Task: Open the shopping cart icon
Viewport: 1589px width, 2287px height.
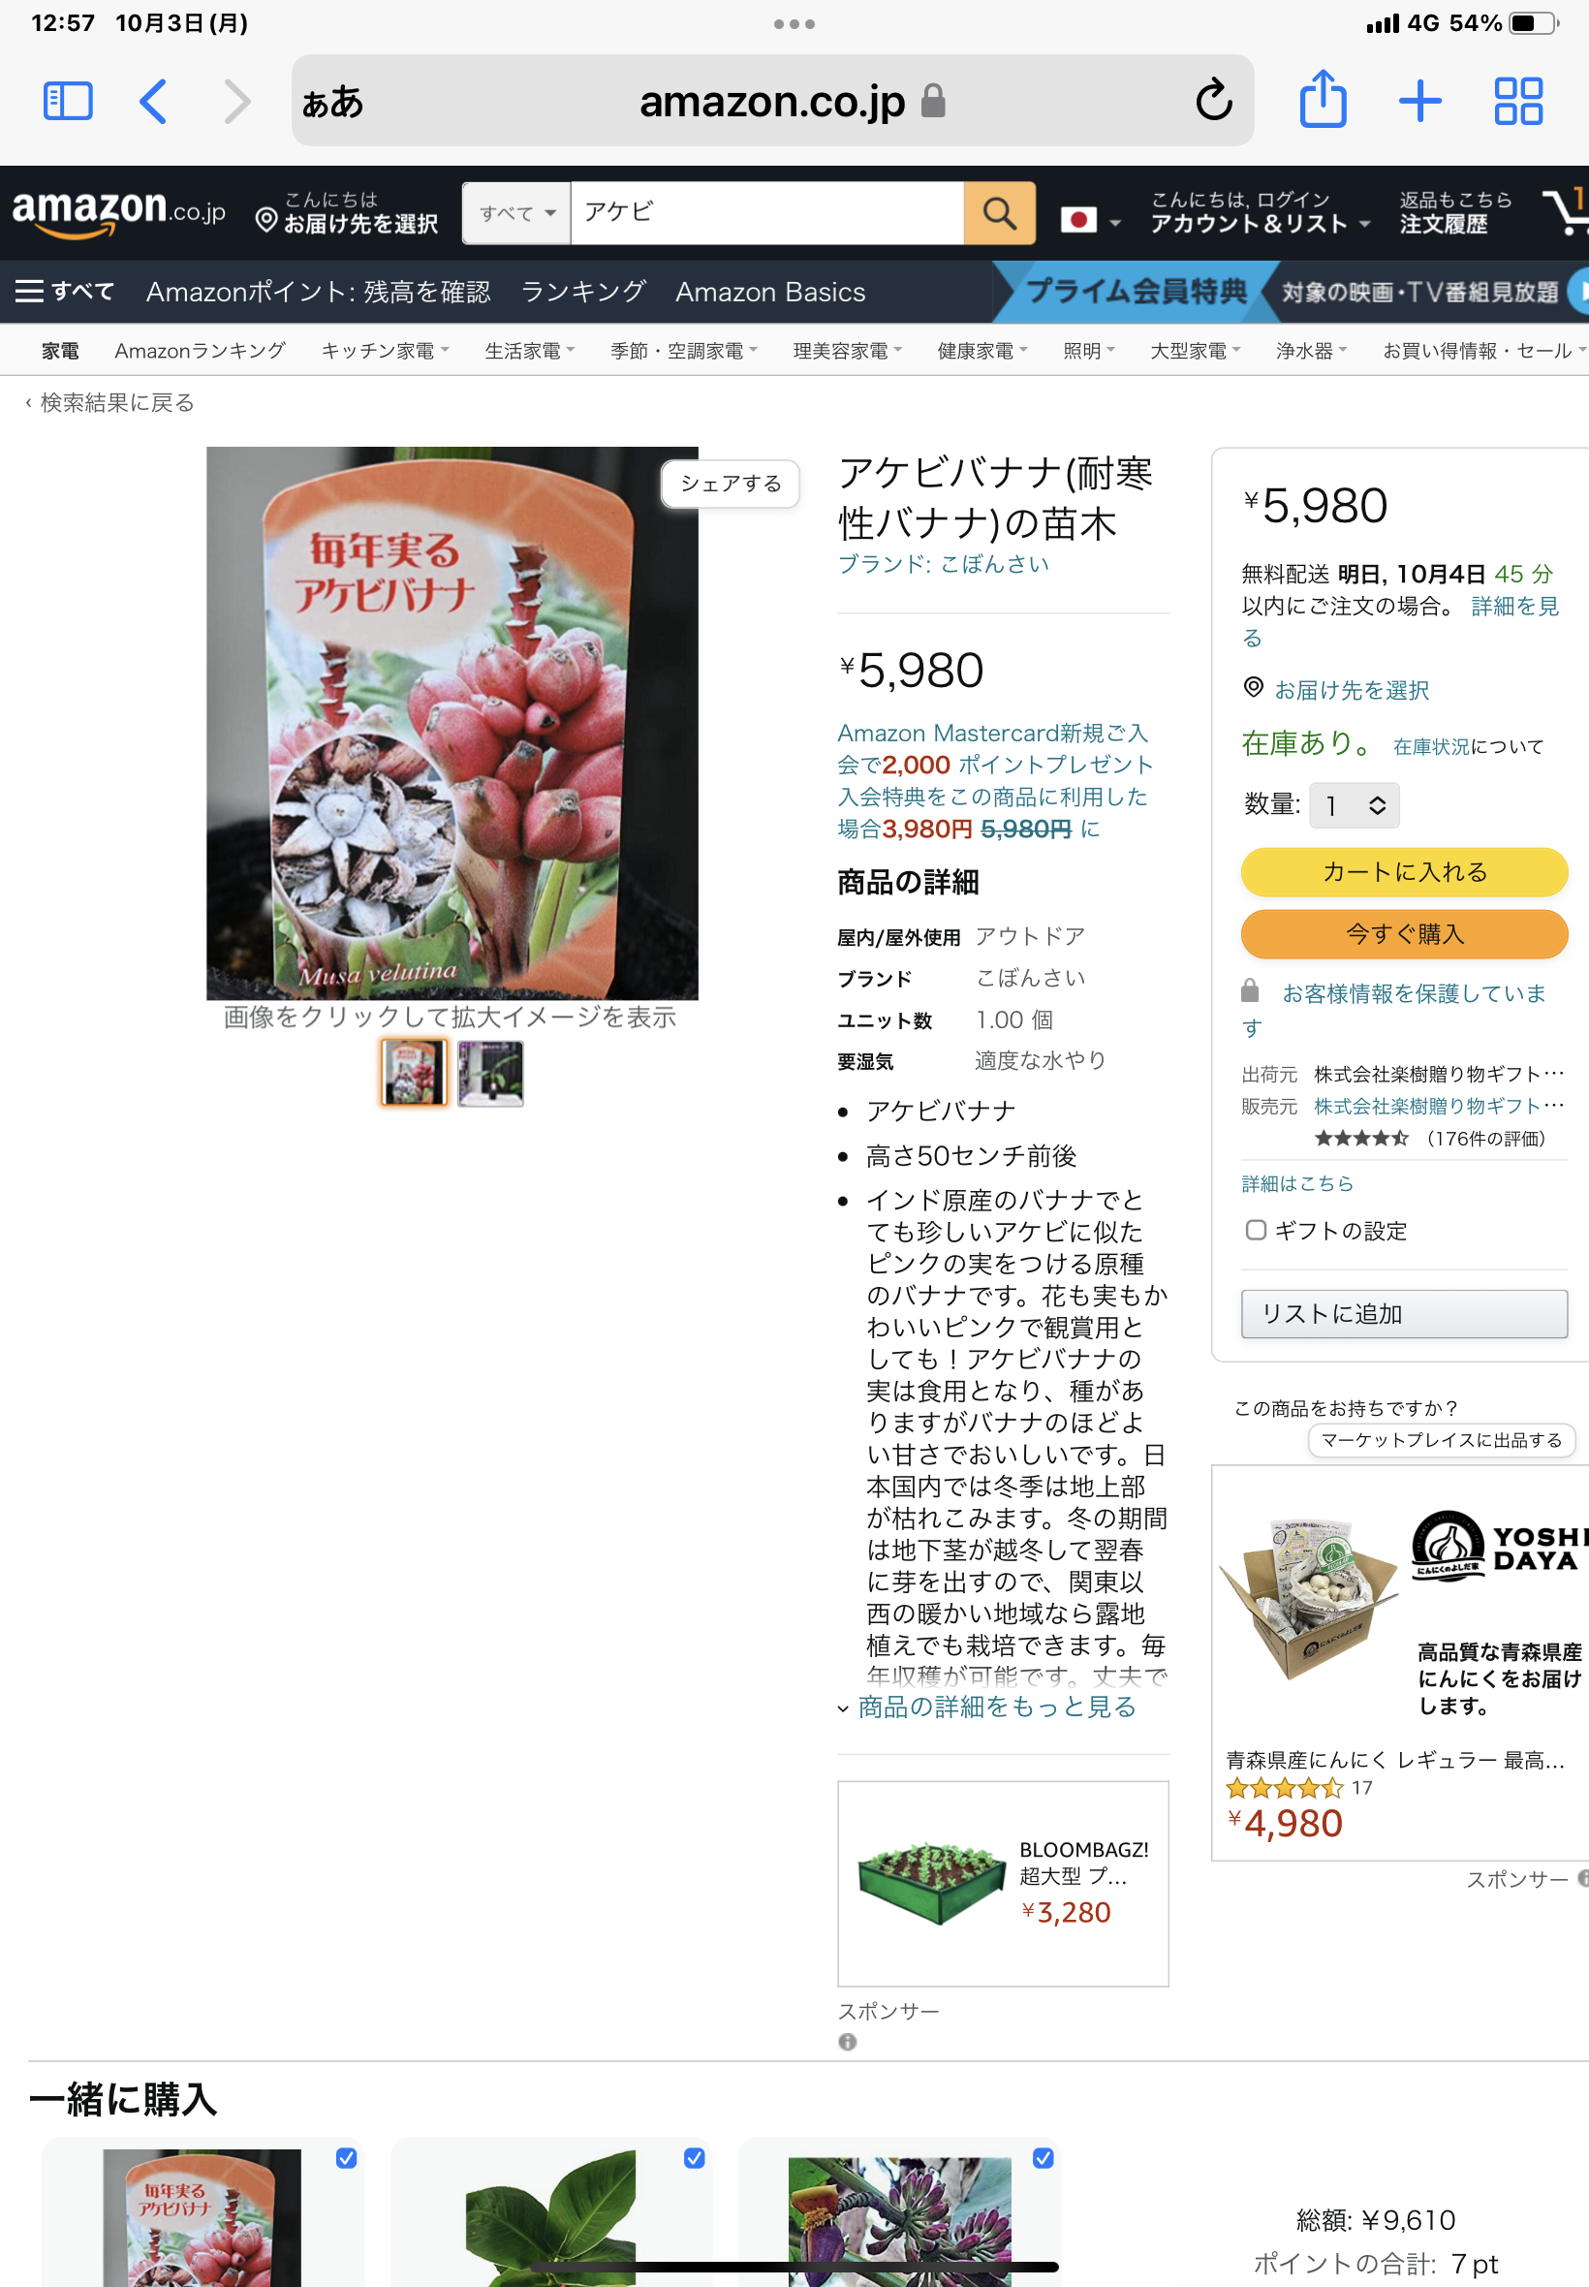Action: point(1565,210)
